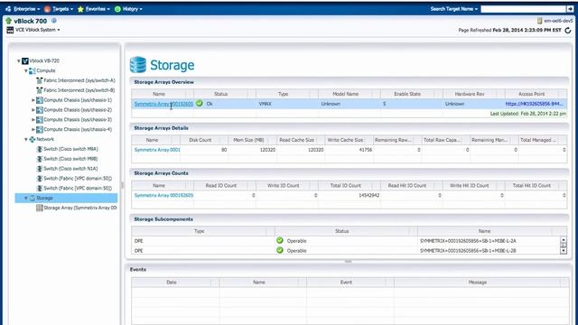The image size is (578, 325).
Task: Click Events table Message column header
Action: tap(478, 283)
